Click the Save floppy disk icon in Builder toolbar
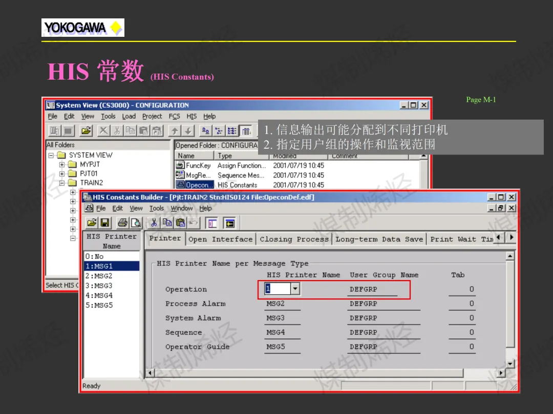Screen dimensions: 553x414 tap(105, 223)
